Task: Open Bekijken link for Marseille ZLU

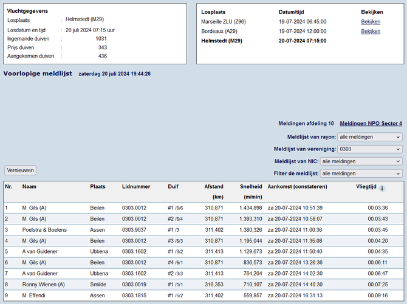Action: (x=371, y=22)
